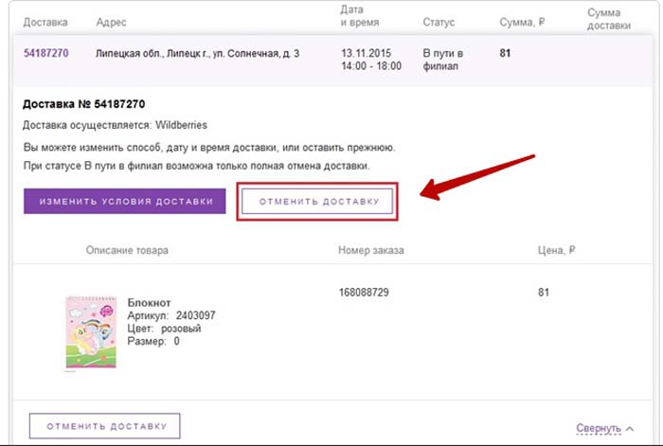The width and height of the screenshot is (663, 446).
Task: Click 'Отменить доставку' button below the product
Action: (x=105, y=426)
